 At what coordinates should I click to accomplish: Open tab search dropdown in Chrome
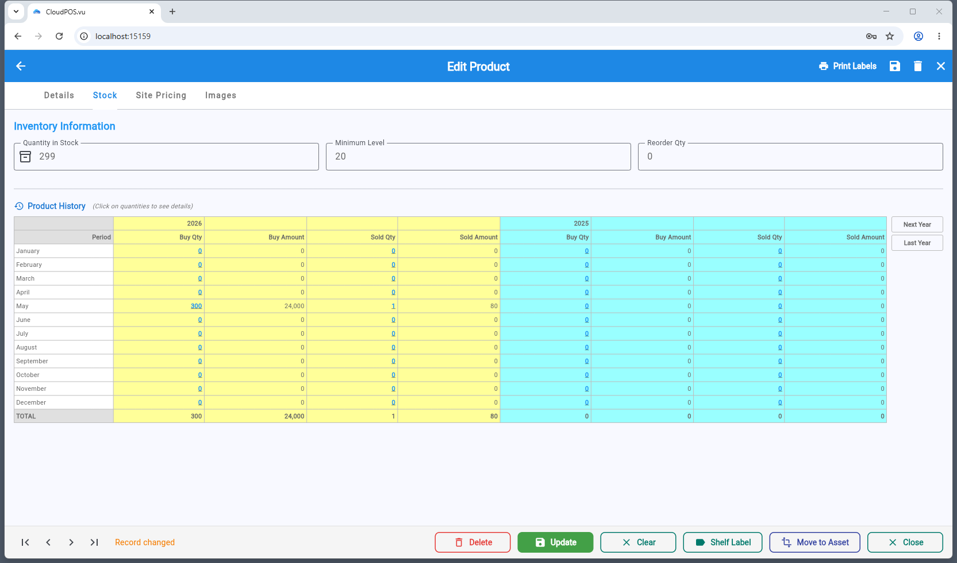(x=16, y=11)
